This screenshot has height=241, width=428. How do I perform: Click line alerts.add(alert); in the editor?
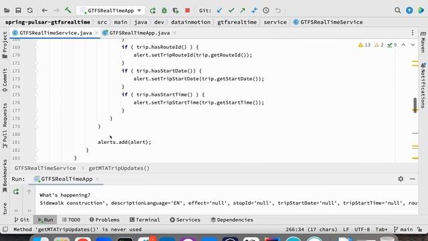click(x=124, y=142)
